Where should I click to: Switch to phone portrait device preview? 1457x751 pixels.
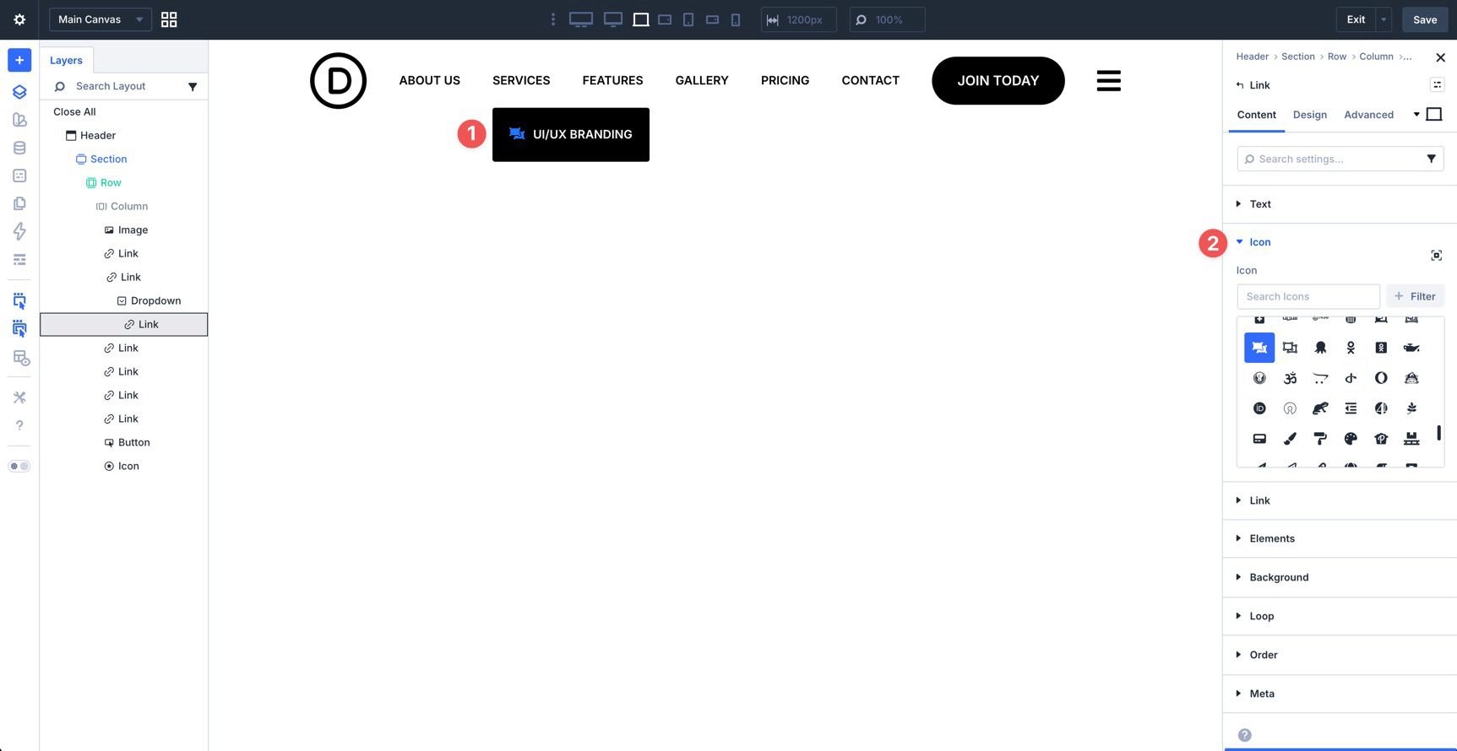point(736,19)
